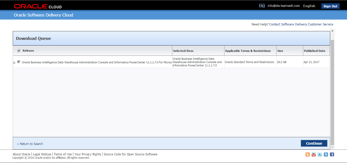The image size is (347, 163).
Task: Uncheck the Oracle Business Intelligence release checkbox
Action: (x=19, y=62)
